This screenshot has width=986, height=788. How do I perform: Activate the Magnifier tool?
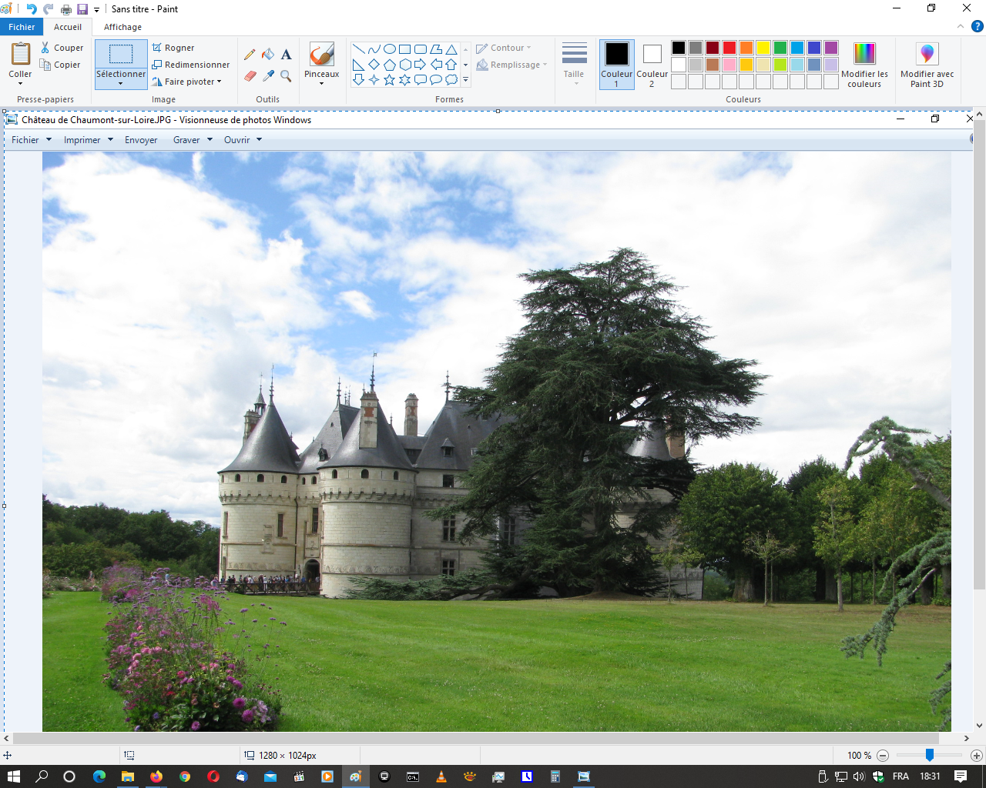coord(286,75)
